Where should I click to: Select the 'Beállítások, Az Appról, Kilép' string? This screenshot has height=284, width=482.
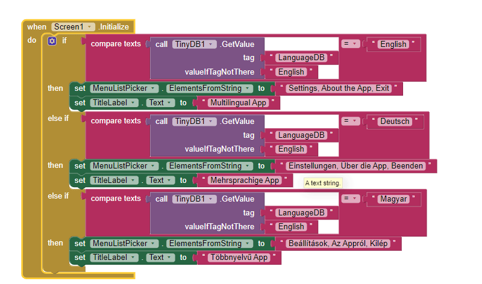(338, 244)
